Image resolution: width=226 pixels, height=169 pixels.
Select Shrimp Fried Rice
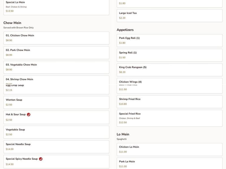pos(169,102)
